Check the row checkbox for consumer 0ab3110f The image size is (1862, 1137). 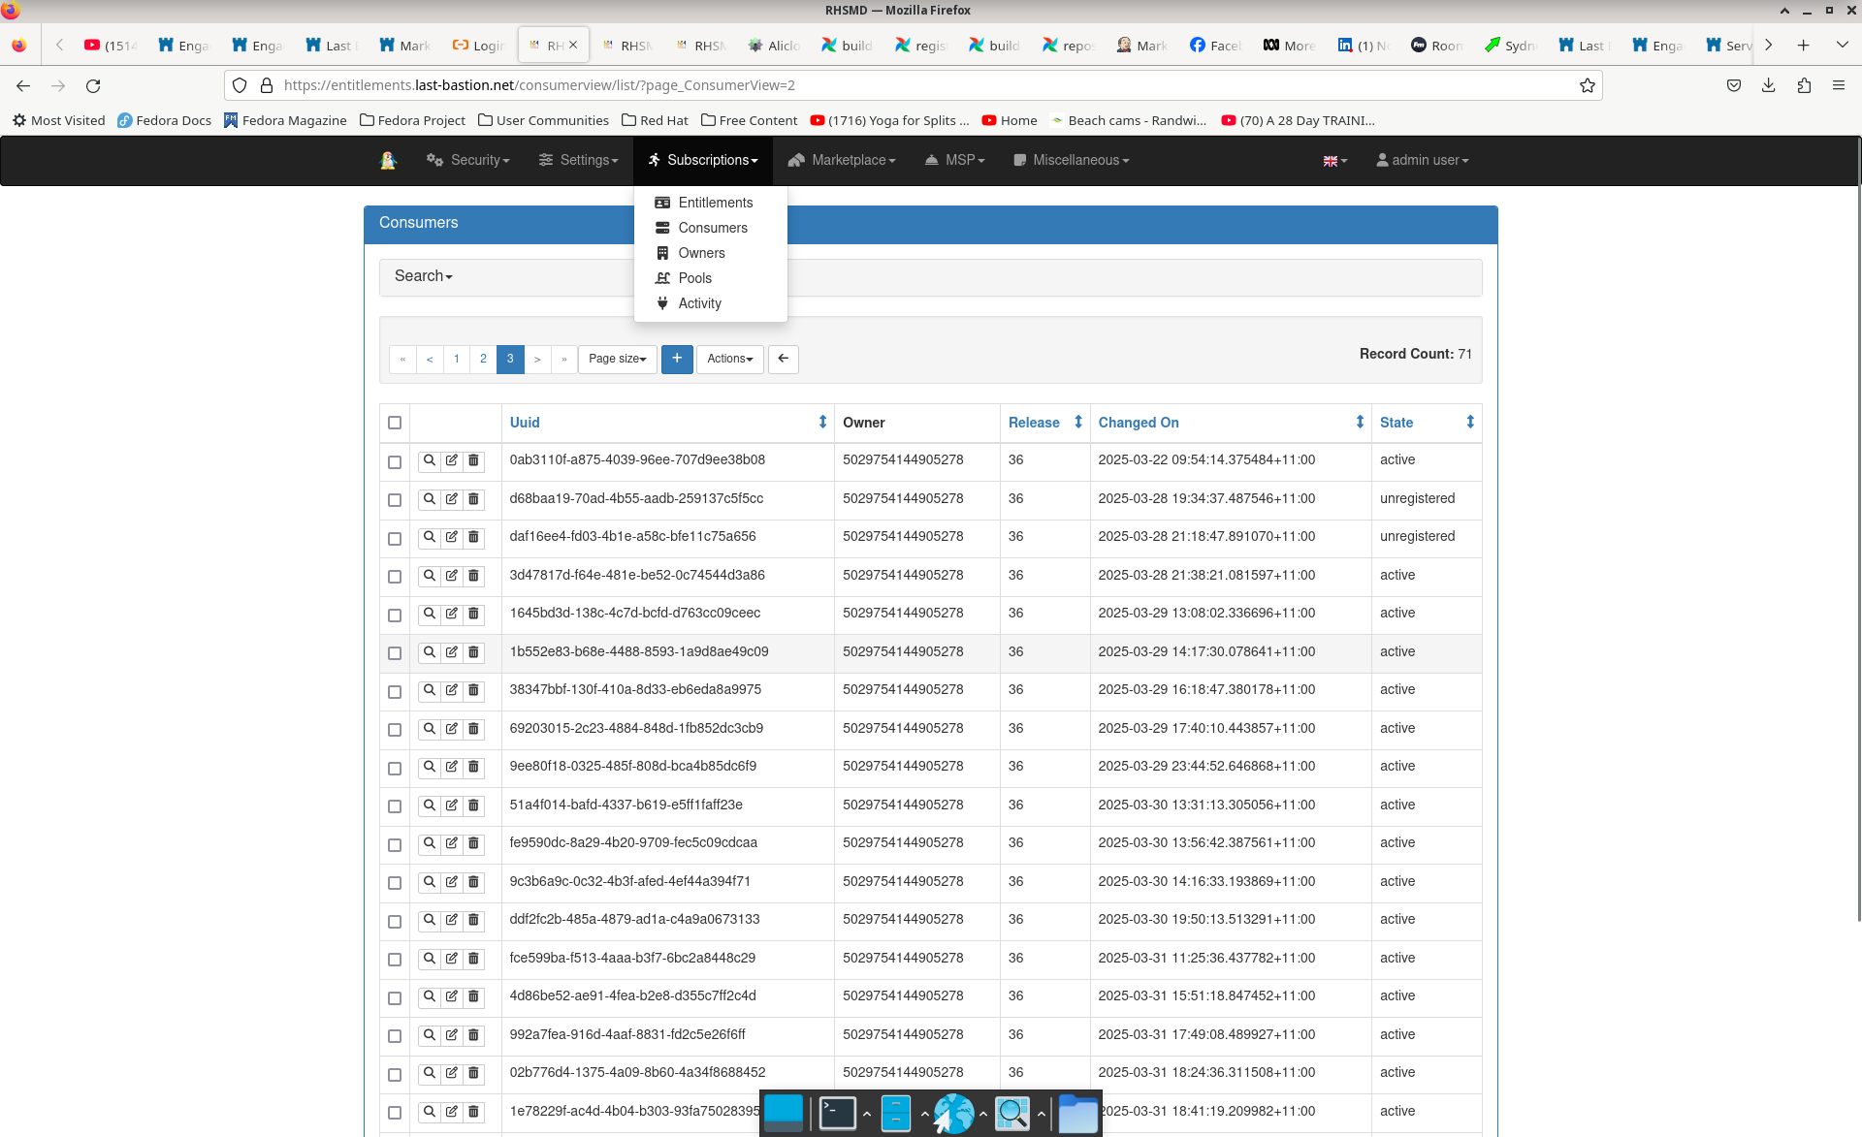tap(395, 462)
